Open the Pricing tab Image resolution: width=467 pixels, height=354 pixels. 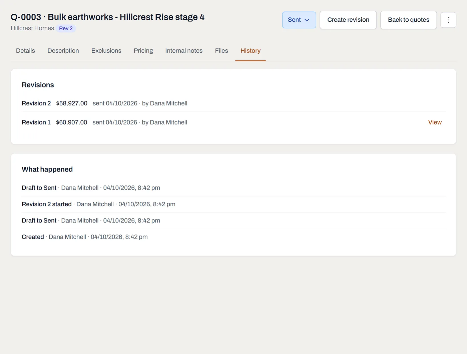tap(143, 51)
